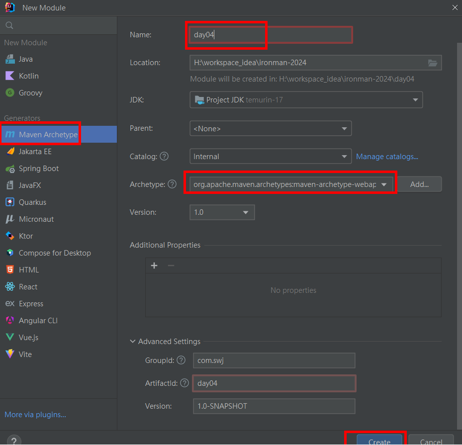Select the HTML5 icon

coord(10,270)
